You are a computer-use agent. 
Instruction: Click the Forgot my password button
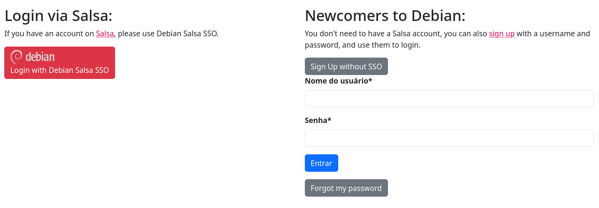tap(346, 188)
